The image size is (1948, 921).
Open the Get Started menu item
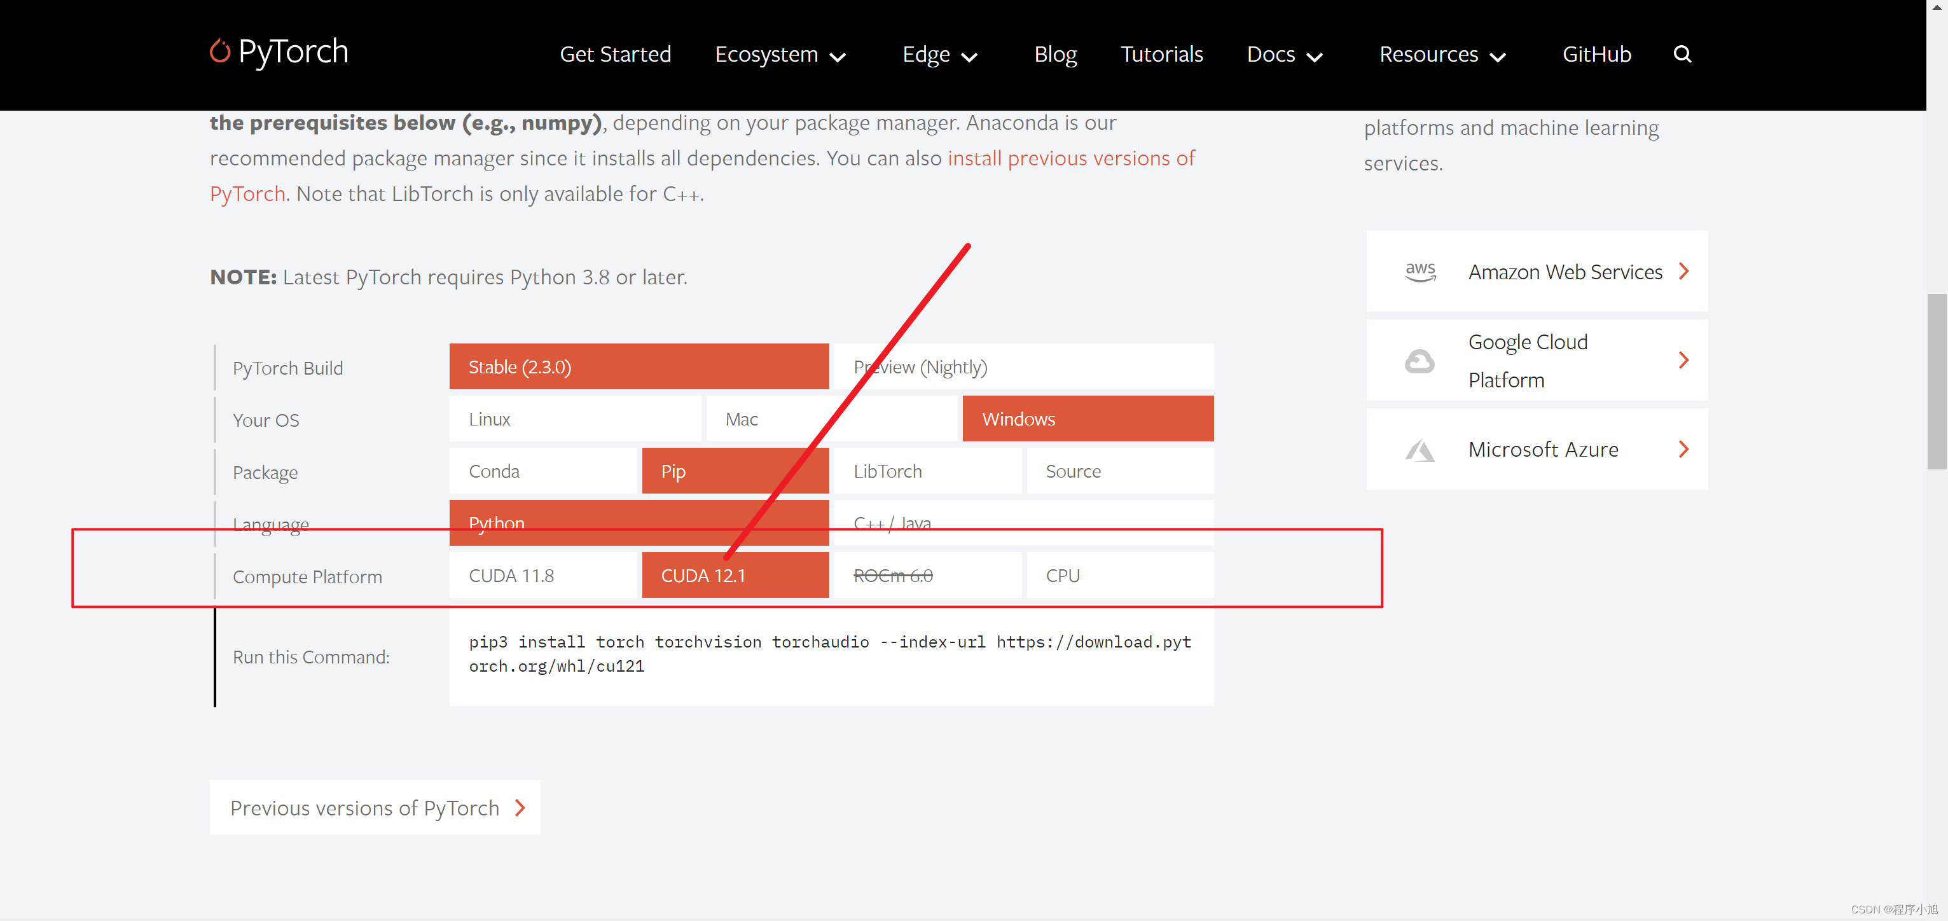point(615,55)
